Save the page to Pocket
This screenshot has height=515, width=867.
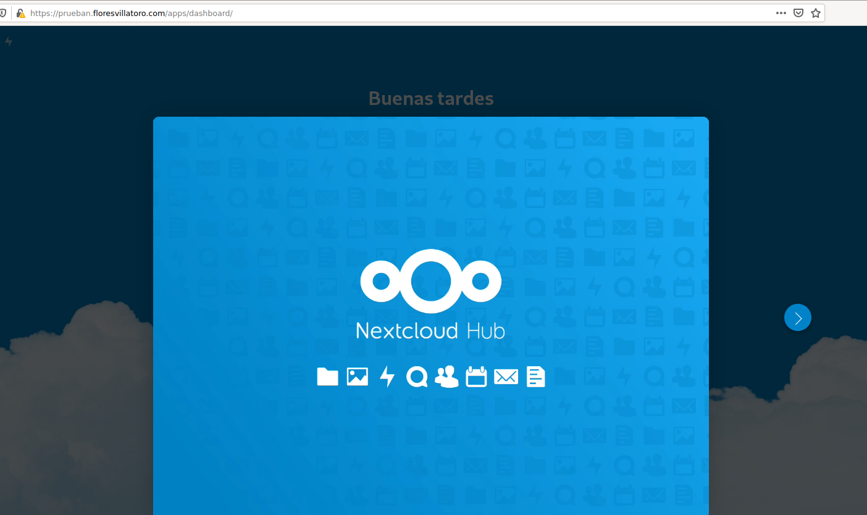point(798,13)
